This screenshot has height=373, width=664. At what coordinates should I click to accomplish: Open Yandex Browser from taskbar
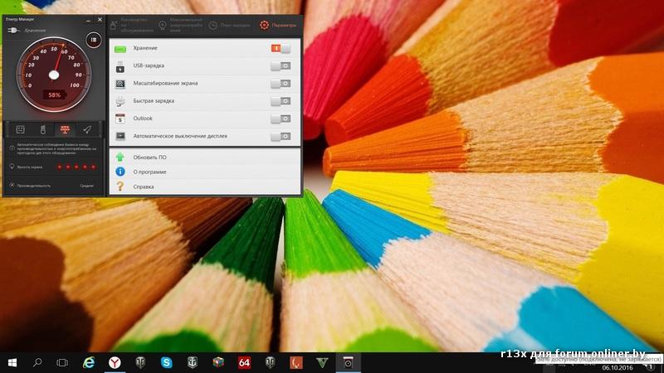(x=115, y=362)
